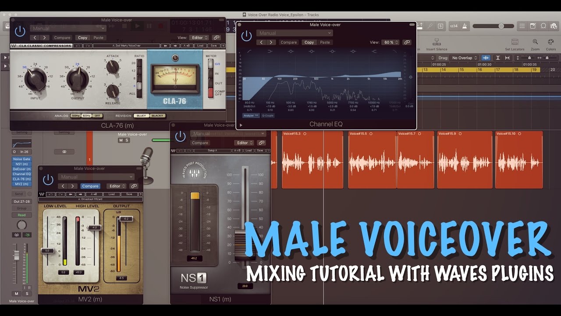Click Compare in the CLA-76 header
Image resolution: width=561 pixels, height=316 pixels.
[62, 38]
